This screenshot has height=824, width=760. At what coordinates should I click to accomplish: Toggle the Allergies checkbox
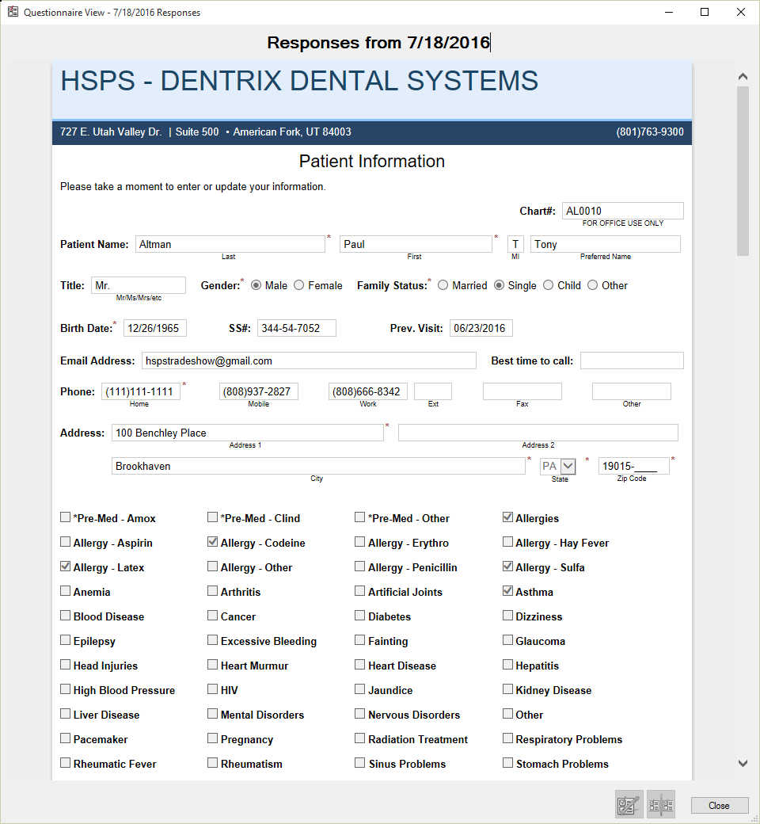(507, 517)
